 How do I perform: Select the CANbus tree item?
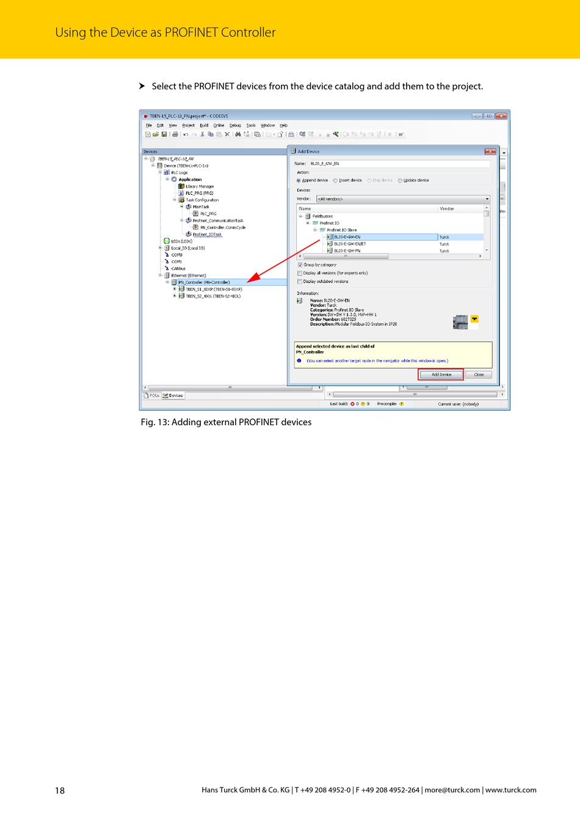[x=178, y=269]
